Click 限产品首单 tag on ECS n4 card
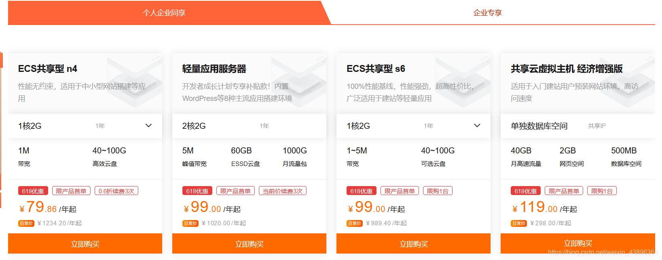Viewport: 662px width, 260px height. pyautogui.click(x=71, y=191)
